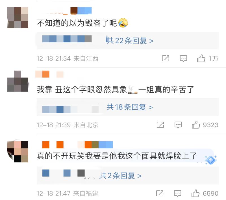Viewport: 226px width, 200px height.
Task: Open username above 我靠 丑这个字眼 comment
Action: [49, 74]
